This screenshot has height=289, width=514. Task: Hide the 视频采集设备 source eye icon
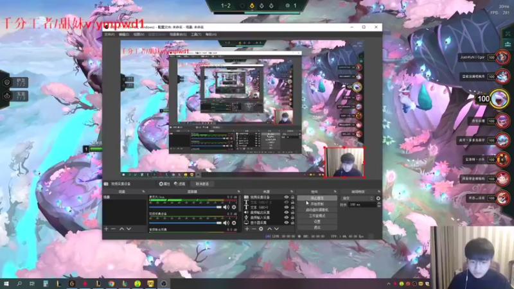tap(286, 197)
